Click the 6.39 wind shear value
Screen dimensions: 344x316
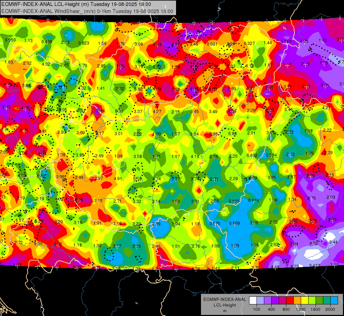119,111
